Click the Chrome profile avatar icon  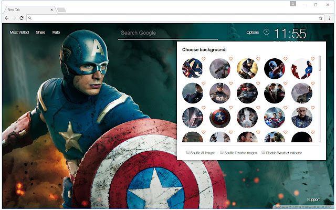click(x=293, y=4)
